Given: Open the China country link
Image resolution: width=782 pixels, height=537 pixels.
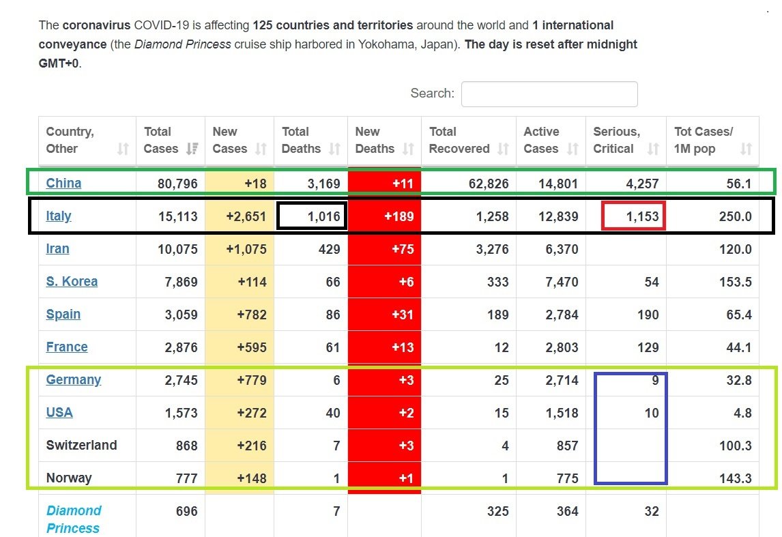Looking at the screenshot, I should pos(63,183).
